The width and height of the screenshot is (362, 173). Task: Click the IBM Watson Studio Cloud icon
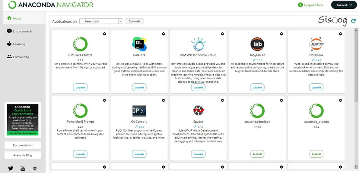198,44
